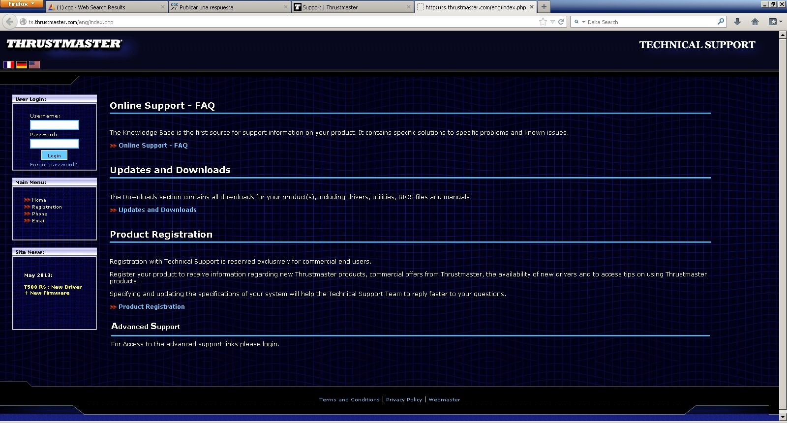Viewport: 787px width, 423px height.
Task: Focus the Username input field
Action: click(x=55, y=125)
